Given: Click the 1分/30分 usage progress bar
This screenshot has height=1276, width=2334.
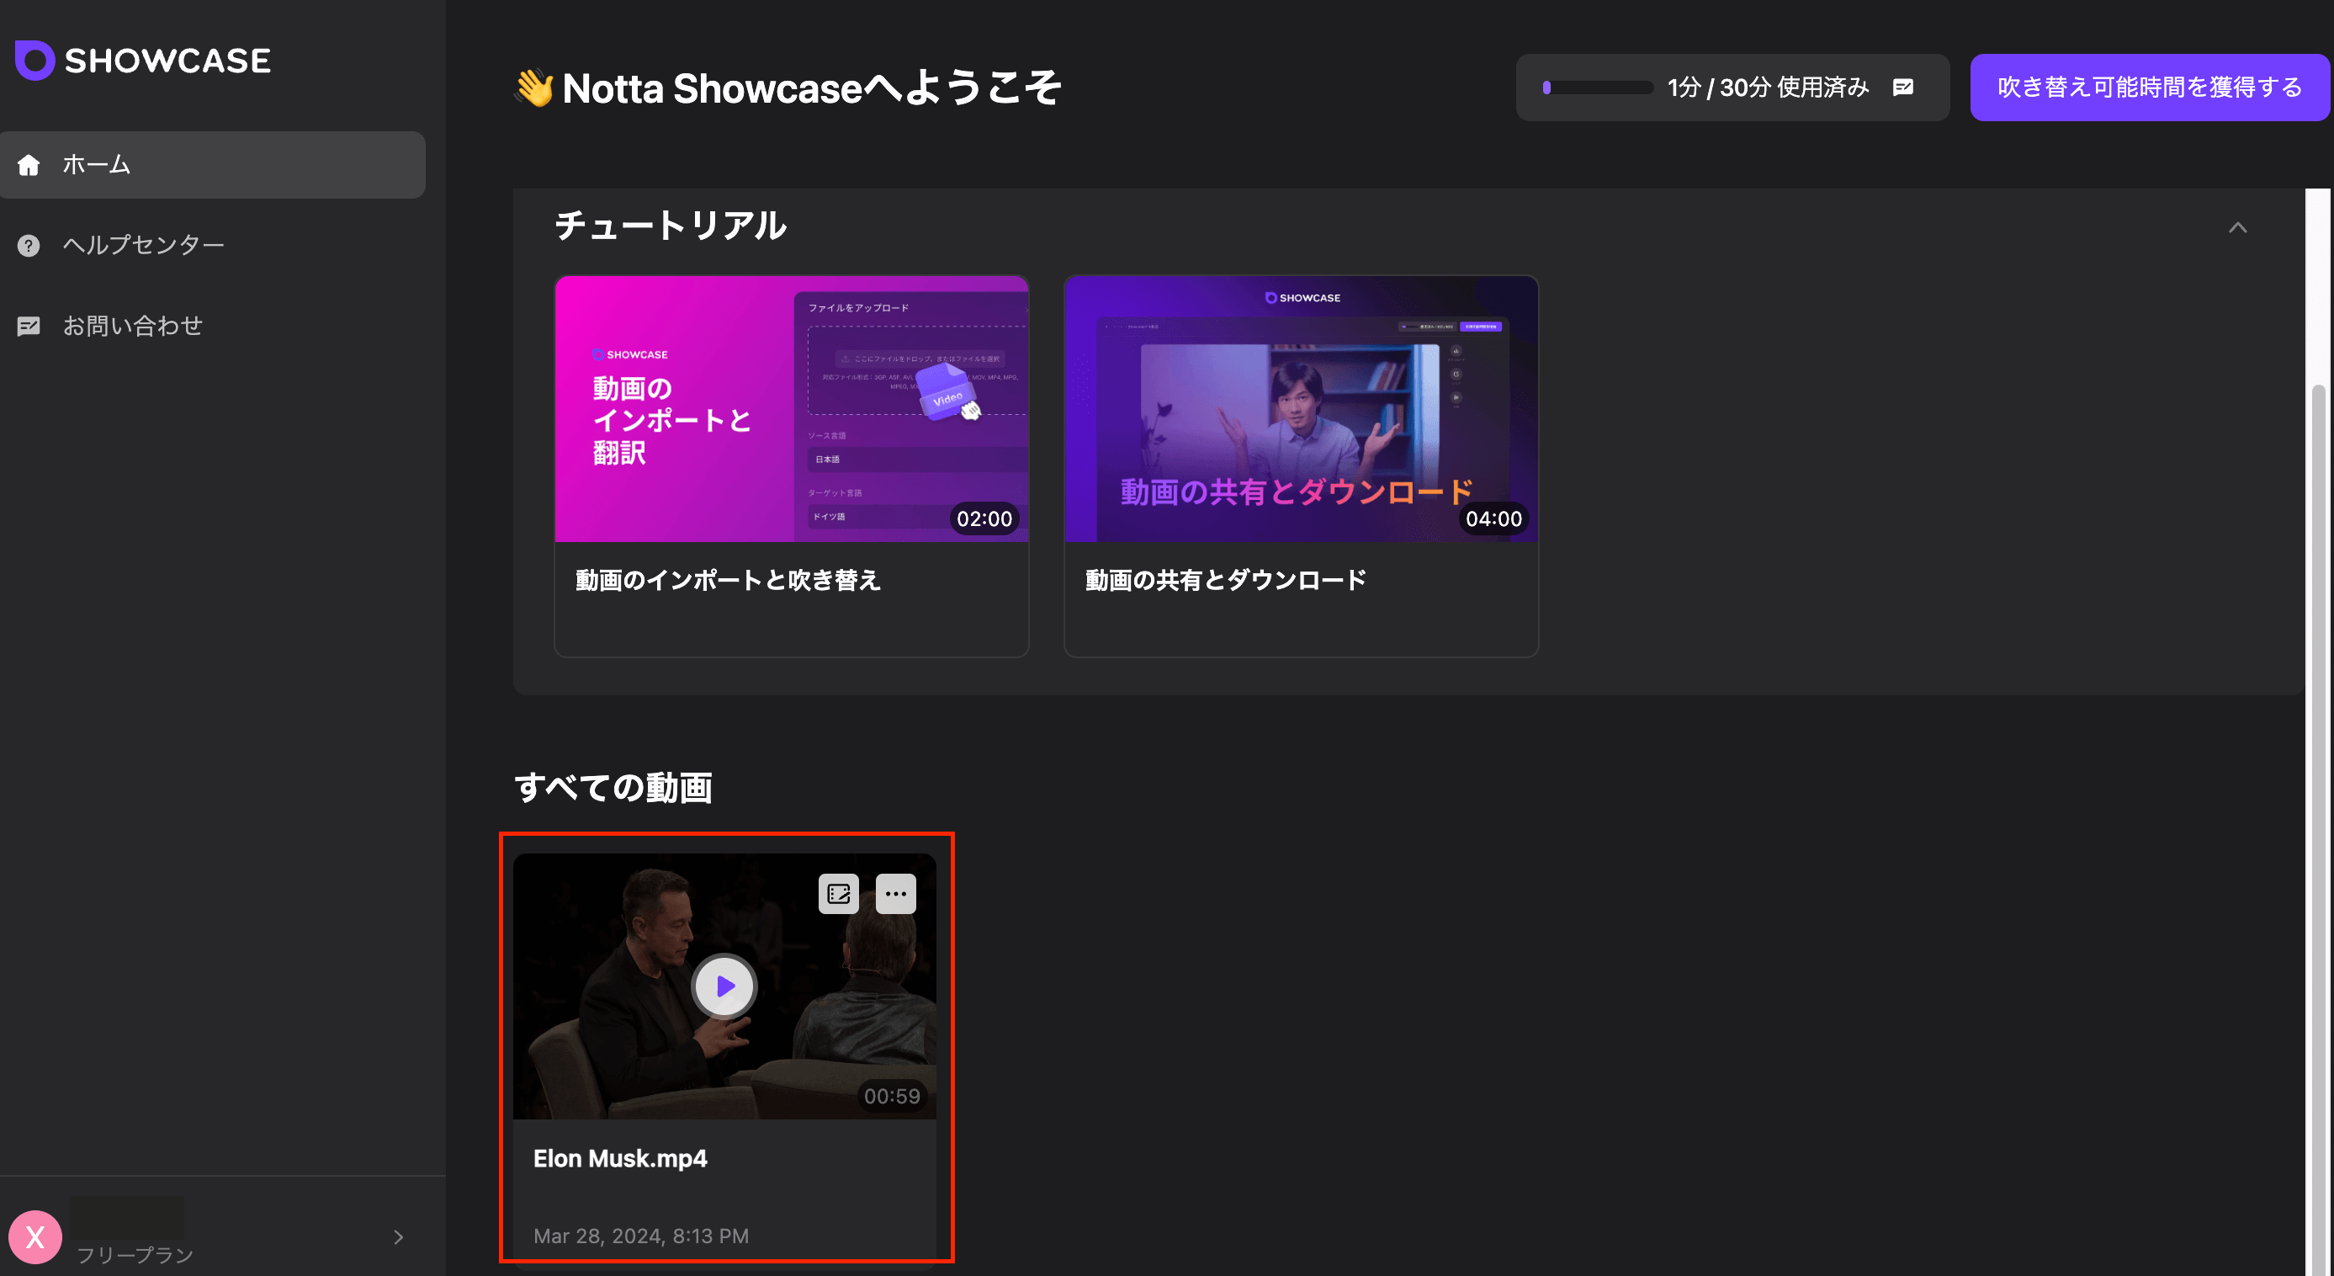Looking at the screenshot, I should 1599,87.
